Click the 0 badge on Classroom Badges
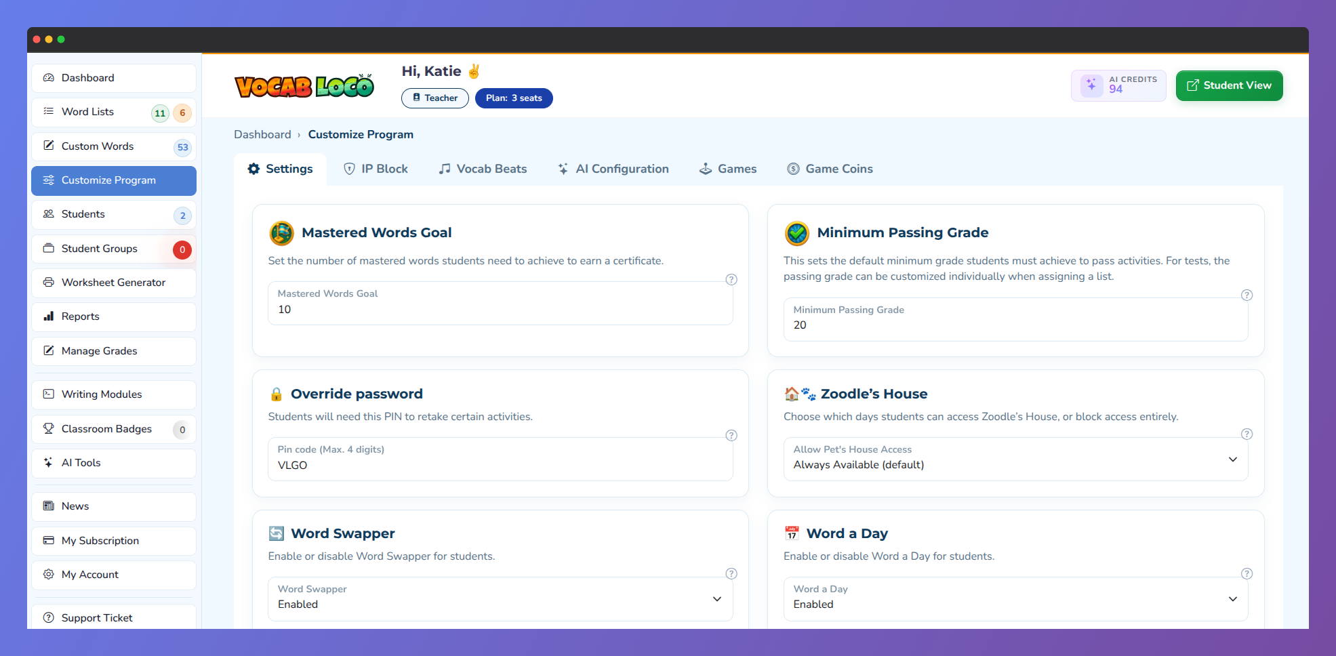The image size is (1336, 656). pos(182,430)
